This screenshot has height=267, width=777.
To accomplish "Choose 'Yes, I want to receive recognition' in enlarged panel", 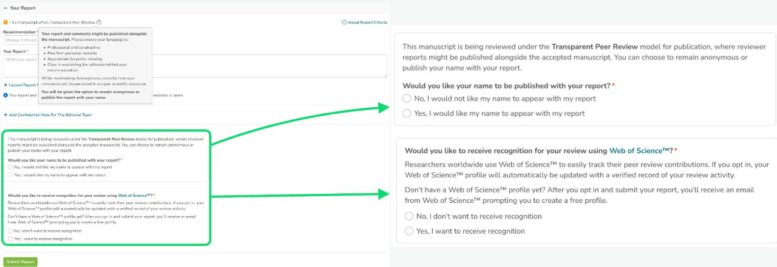I will coord(409,231).
